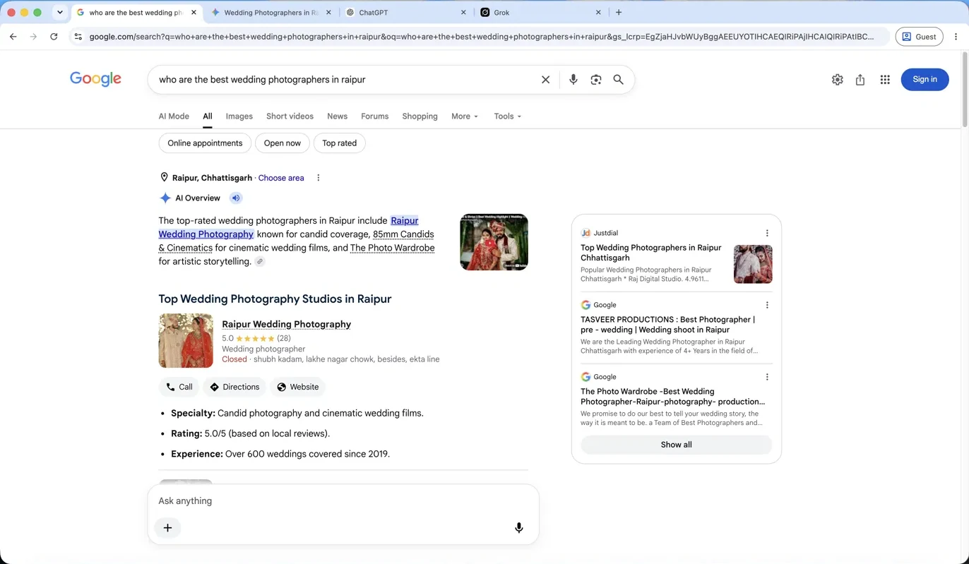Start voice search using the microphone icon
Image resolution: width=969 pixels, height=564 pixels.
tap(573, 80)
